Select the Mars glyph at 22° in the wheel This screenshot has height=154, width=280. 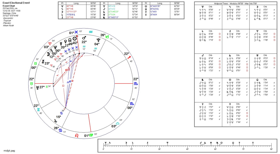coord(84,38)
